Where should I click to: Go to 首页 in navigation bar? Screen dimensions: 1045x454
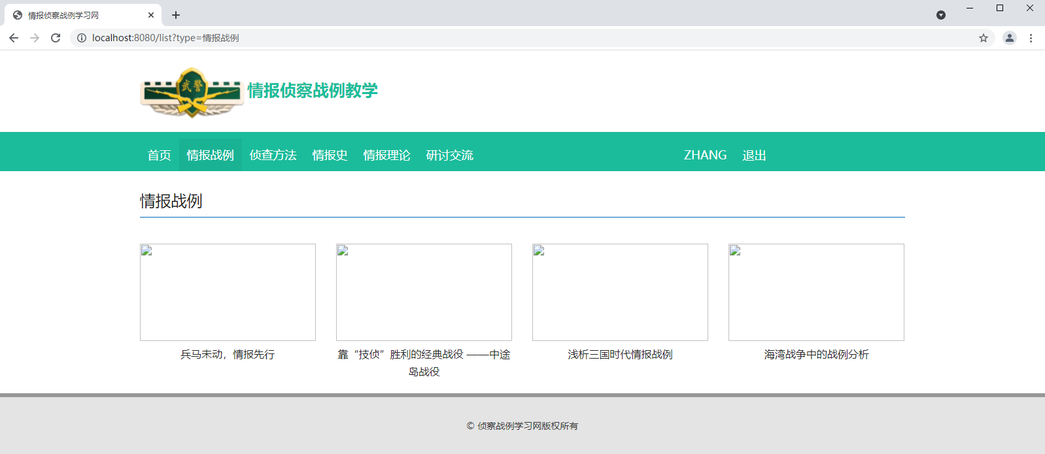(160, 155)
